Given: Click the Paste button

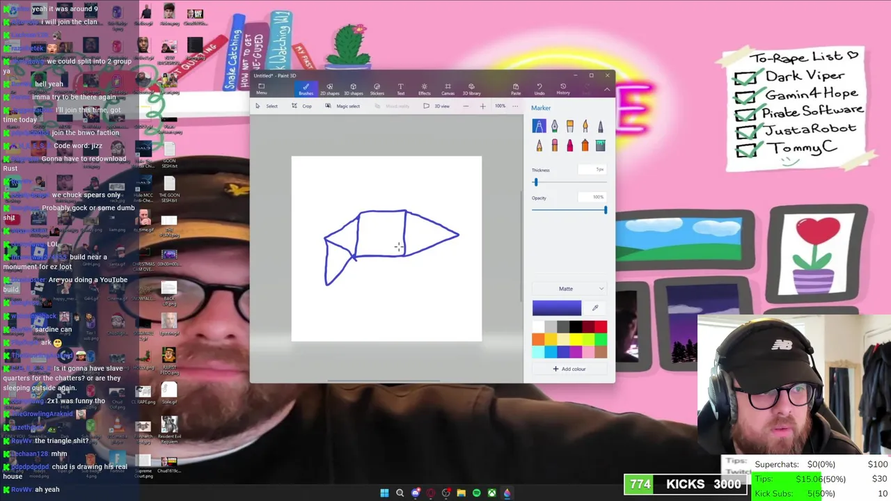Looking at the screenshot, I should (515, 89).
